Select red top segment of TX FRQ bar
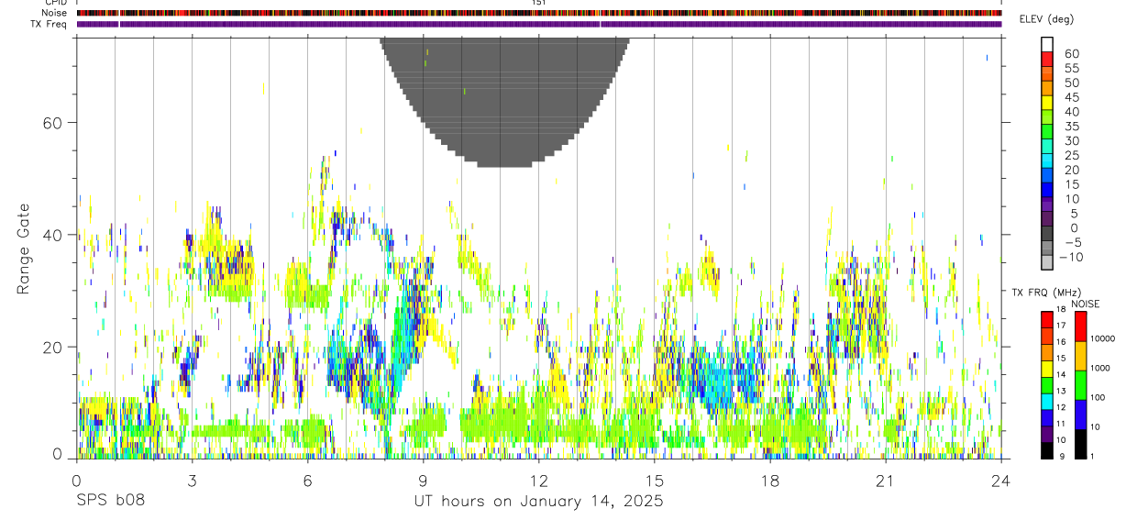The height and width of the screenshot is (520, 1126). [x=1048, y=320]
